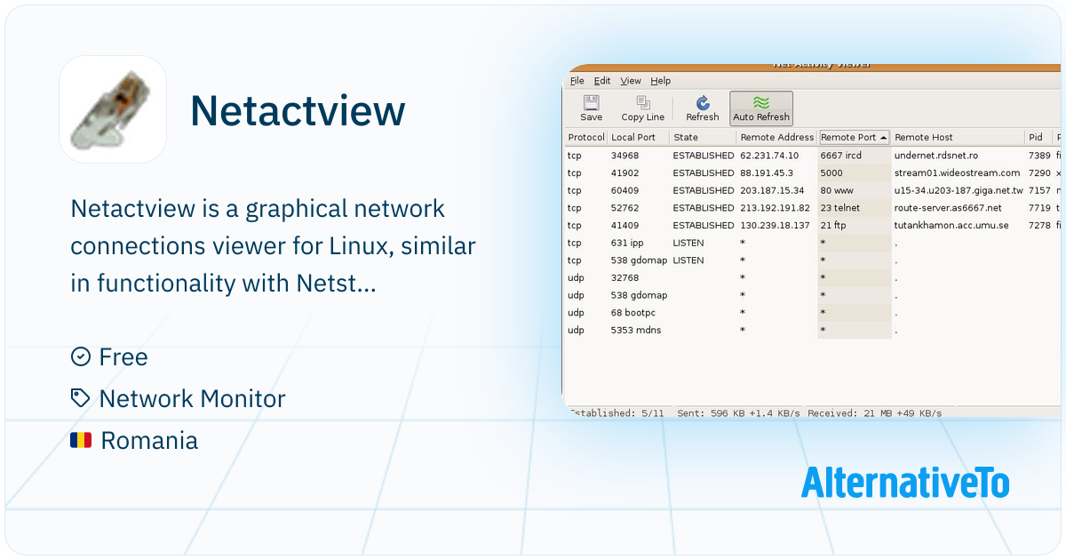Select the '68 bootpc' local port cell

(x=635, y=313)
